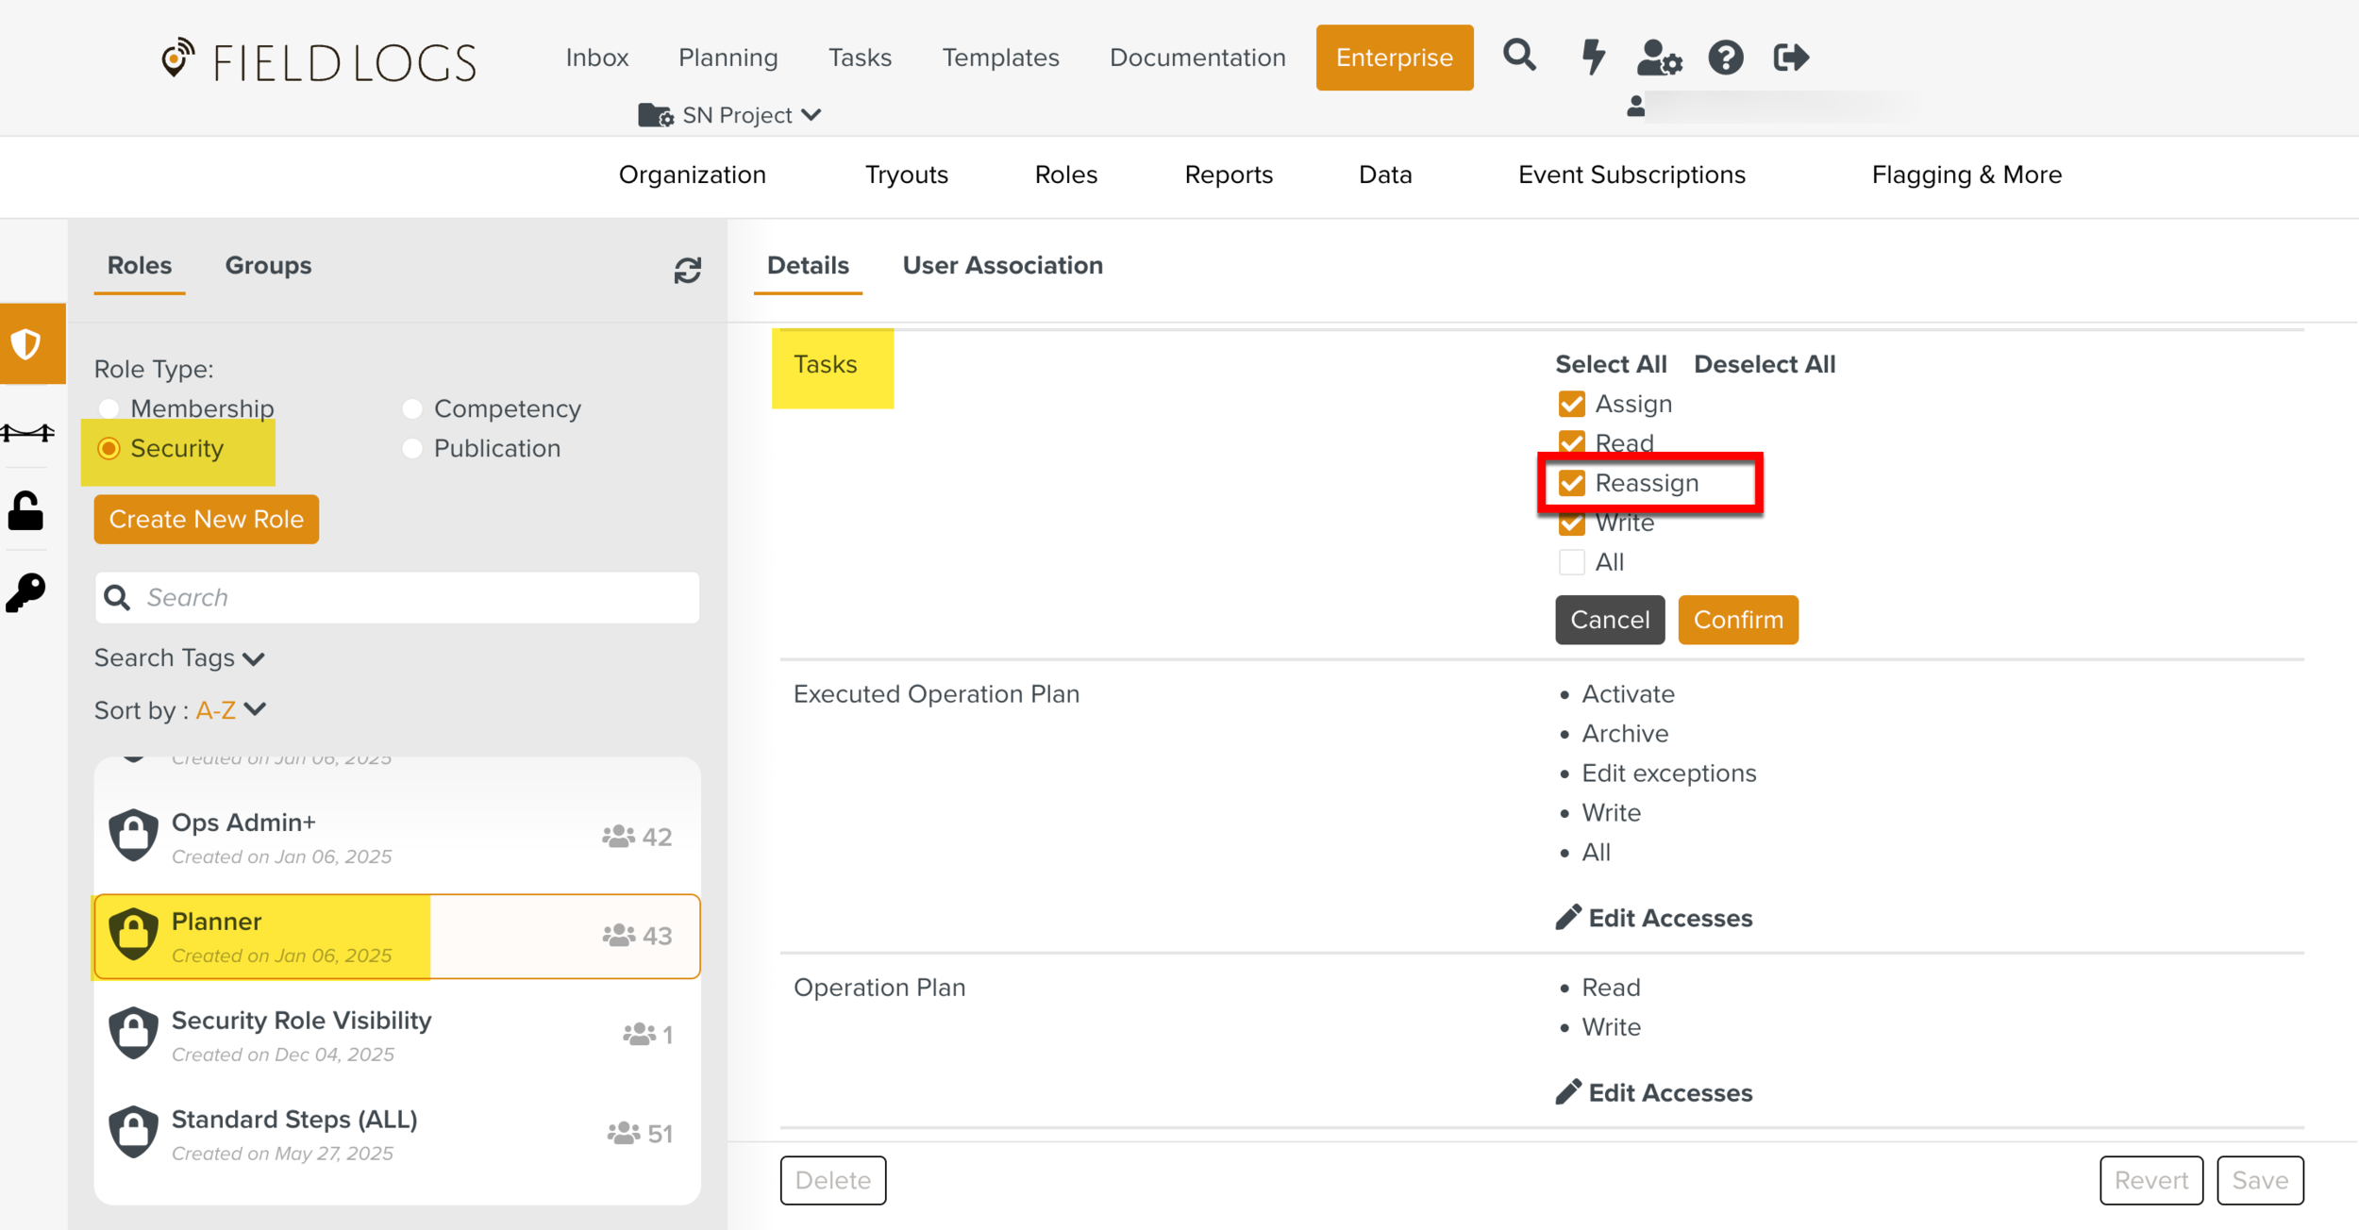Viewport: 2359px width, 1230px height.
Task: Switch to the User Association tab
Action: [x=1002, y=266]
